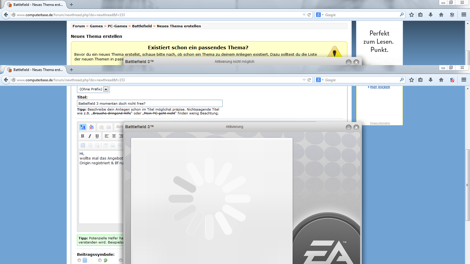470x264 pixels.
Task: Click vertical scrollbar thumb in upper browser
Action: tap(467, 58)
